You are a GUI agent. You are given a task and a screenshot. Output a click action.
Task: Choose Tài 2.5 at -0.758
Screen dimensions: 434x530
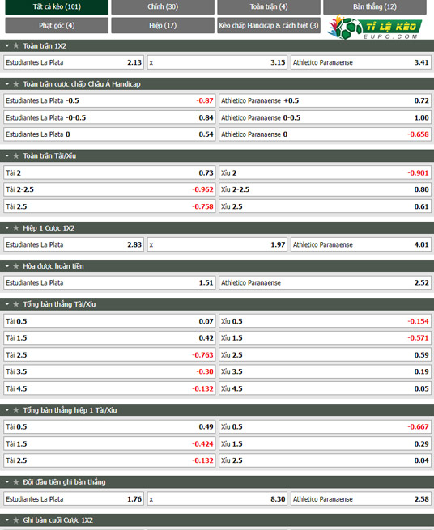click(109, 206)
